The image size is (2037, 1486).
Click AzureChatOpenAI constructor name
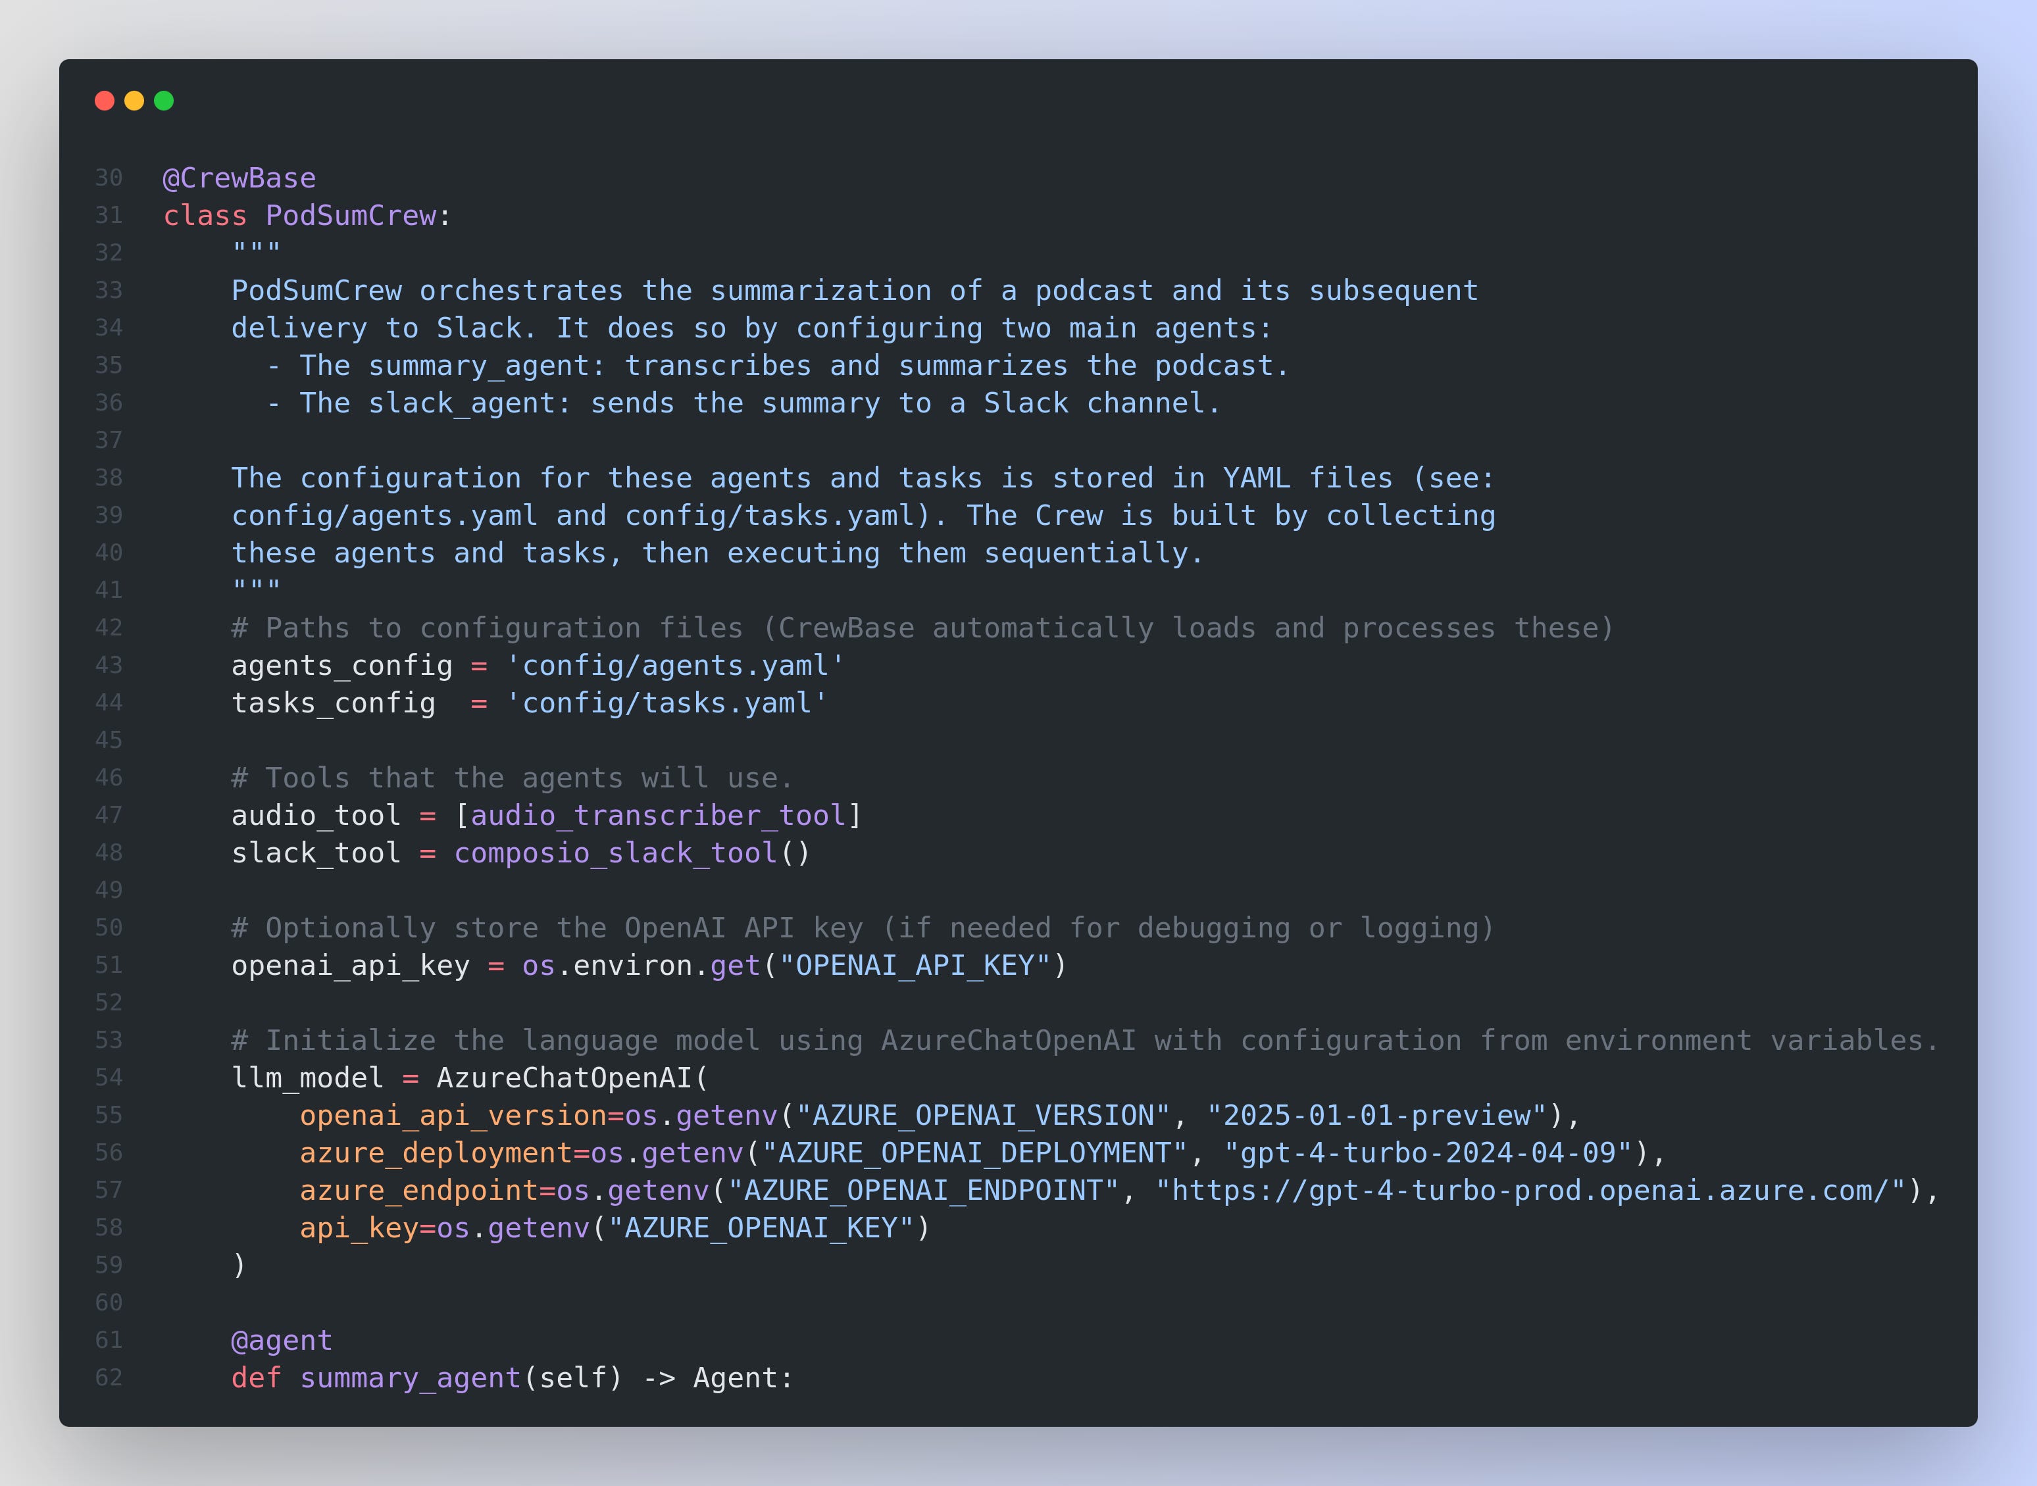pyautogui.click(x=564, y=1077)
